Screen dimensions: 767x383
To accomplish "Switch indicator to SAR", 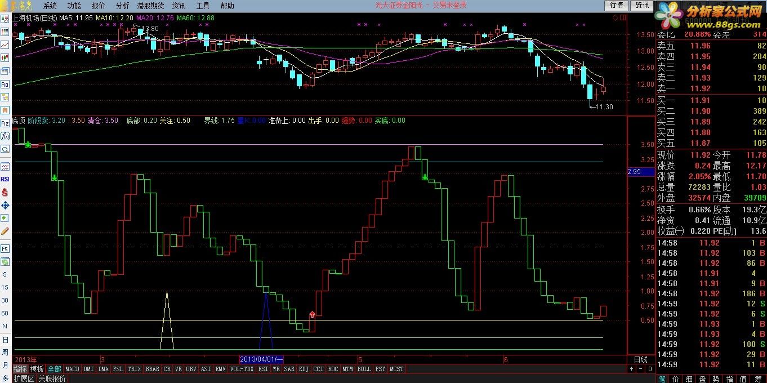I will tap(289, 369).
